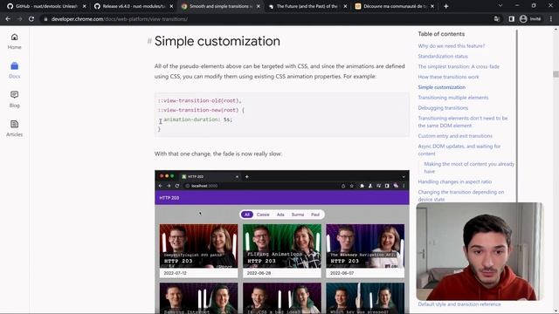
Task: Click the site lock icon in the address bar
Action: coord(45,19)
